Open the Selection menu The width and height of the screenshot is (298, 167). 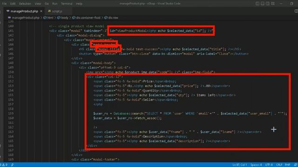pos(25,4)
